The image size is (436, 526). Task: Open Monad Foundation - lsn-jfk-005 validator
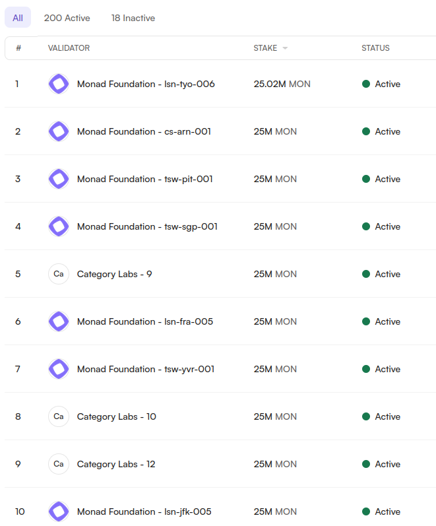point(144,511)
